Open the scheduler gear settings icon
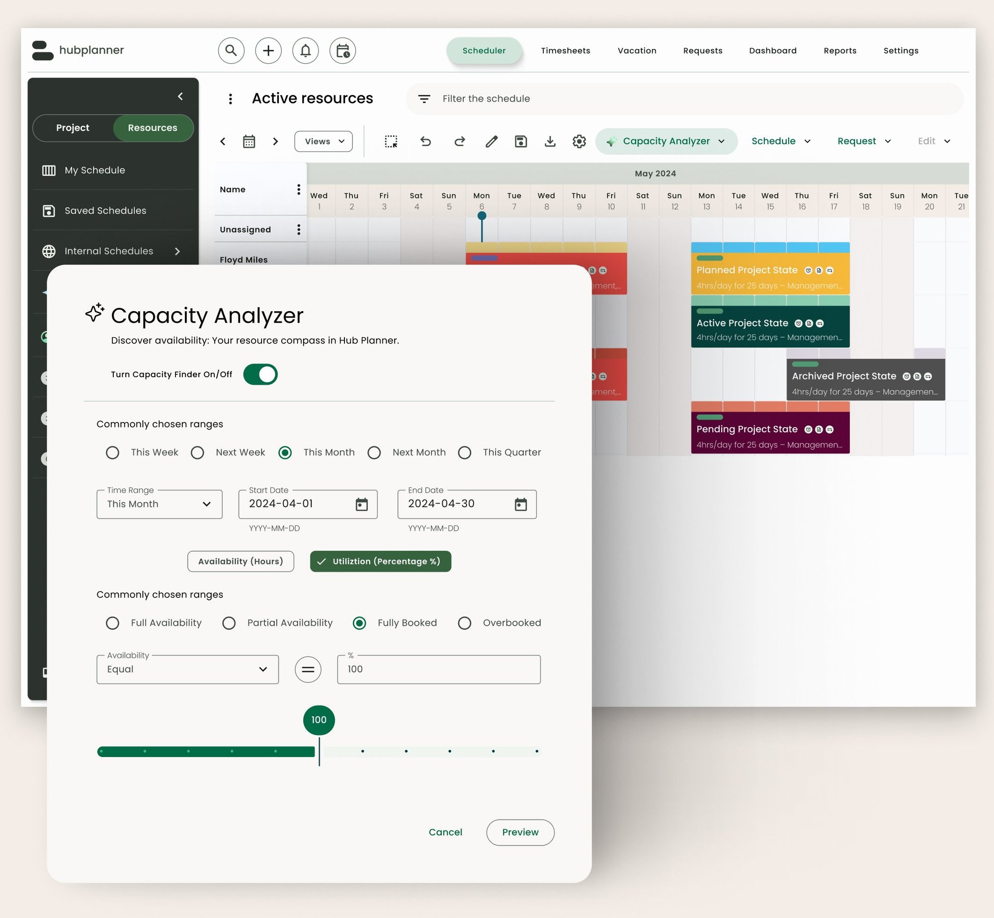 click(579, 141)
